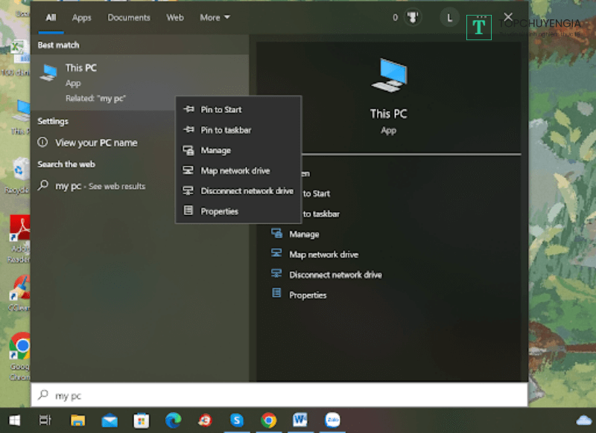Click the rewards trophy icon
596x433 pixels.
click(x=413, y=18)
